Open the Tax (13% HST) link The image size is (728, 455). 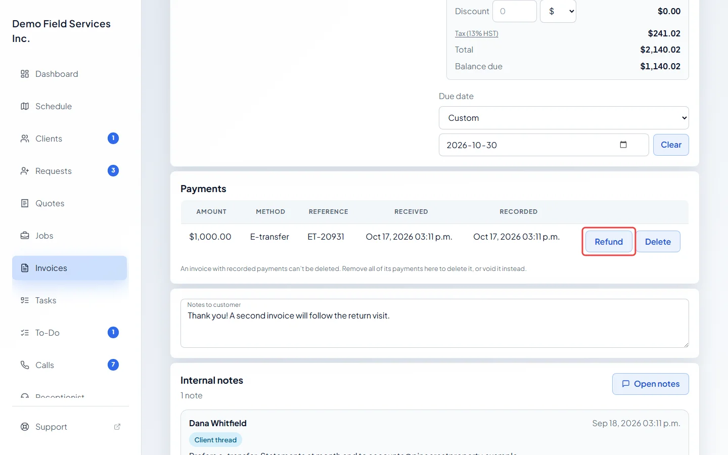point(476,33)
